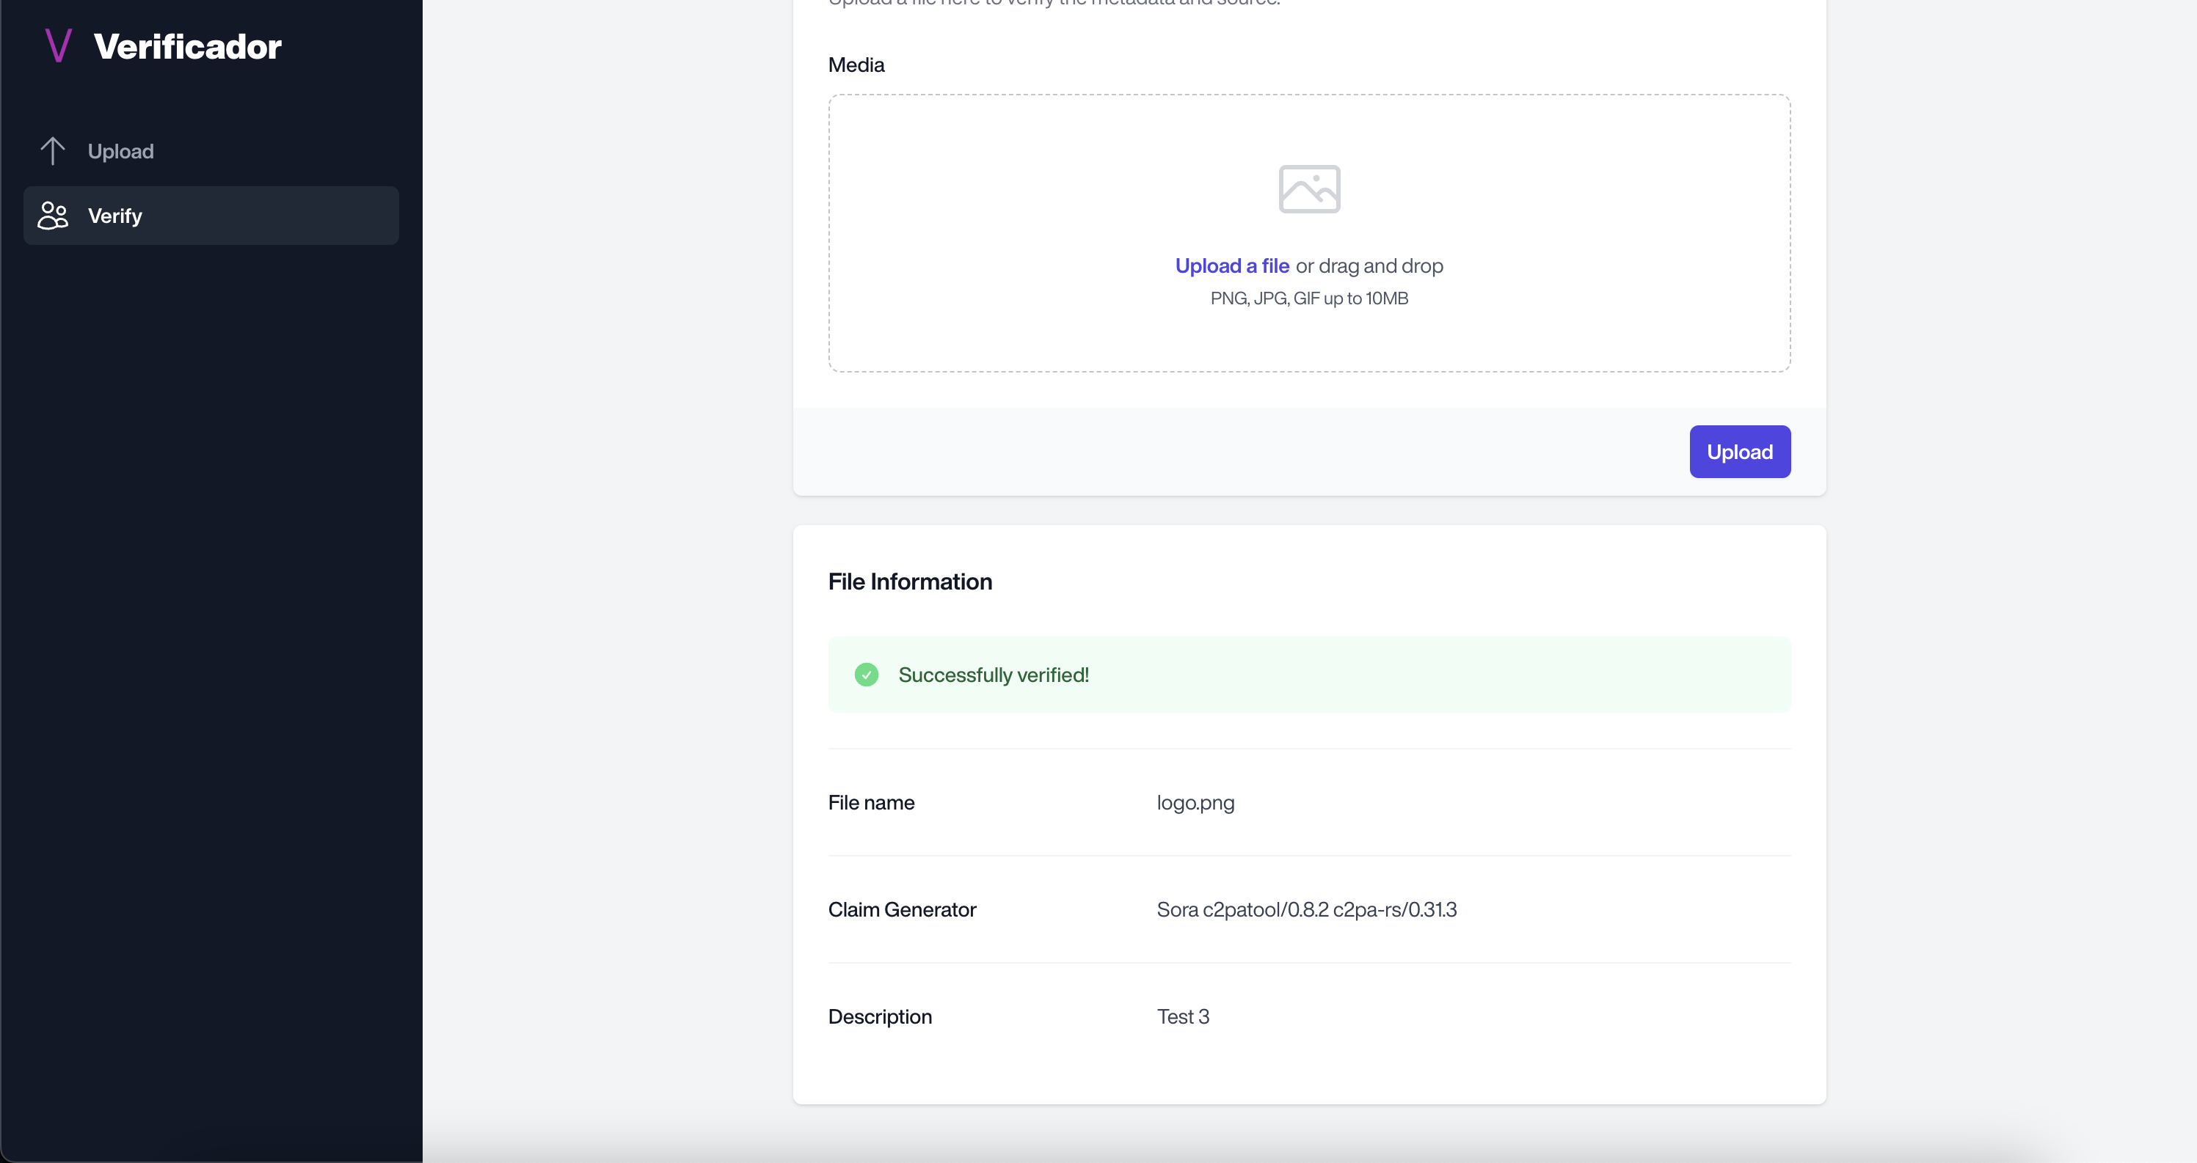Viewport: 2197px width, 1163px height.
Task: Click the 'Claim Generator' label
Action: pos(902,910)
